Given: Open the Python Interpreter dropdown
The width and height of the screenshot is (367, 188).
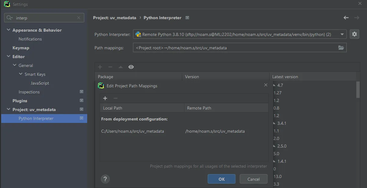Looking at the screenshot, I should pos(342,34).
